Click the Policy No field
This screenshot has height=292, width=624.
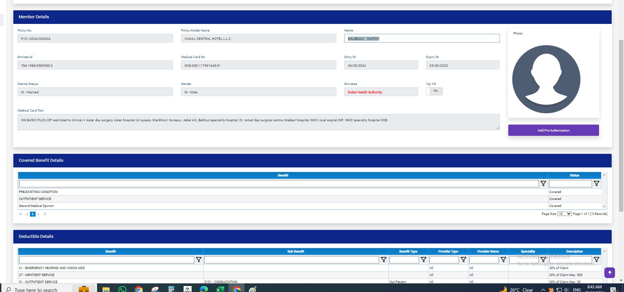(95, 38)
